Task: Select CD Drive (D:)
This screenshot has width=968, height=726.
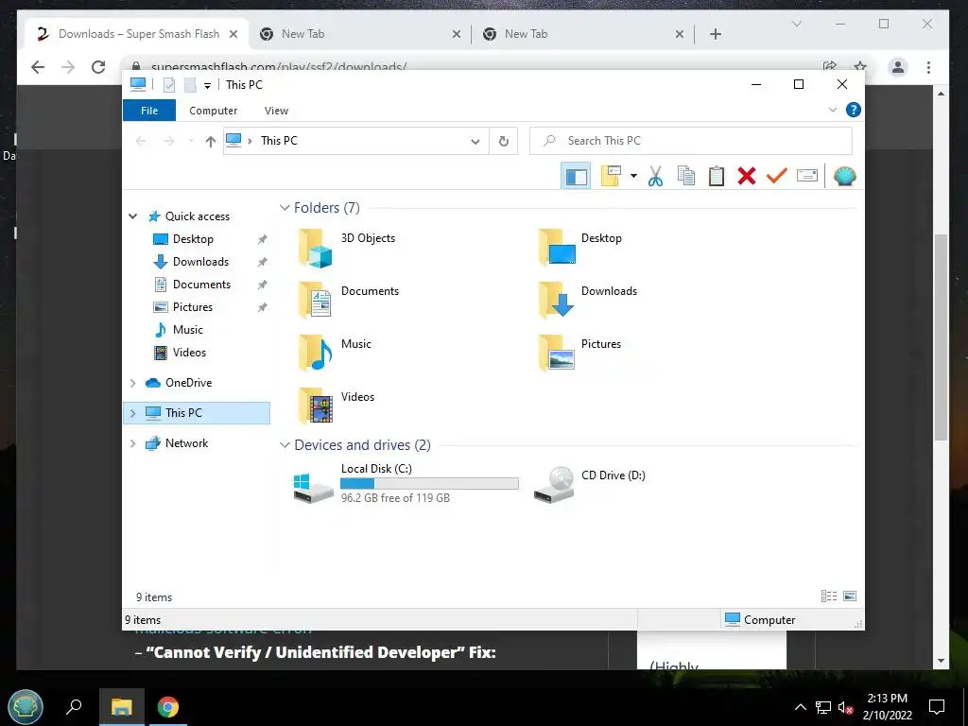Action: (590, 484)
